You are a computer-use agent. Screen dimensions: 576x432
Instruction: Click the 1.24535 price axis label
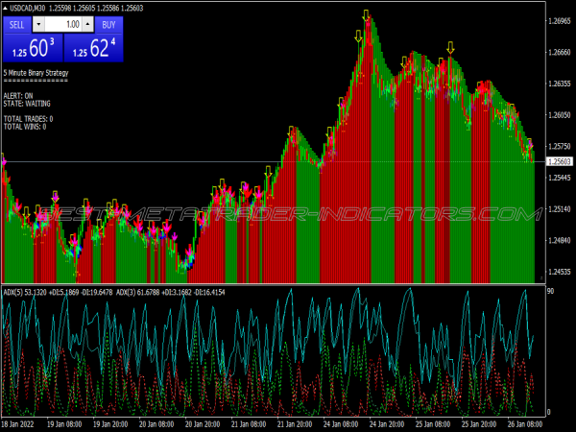(x=560, y=272)
